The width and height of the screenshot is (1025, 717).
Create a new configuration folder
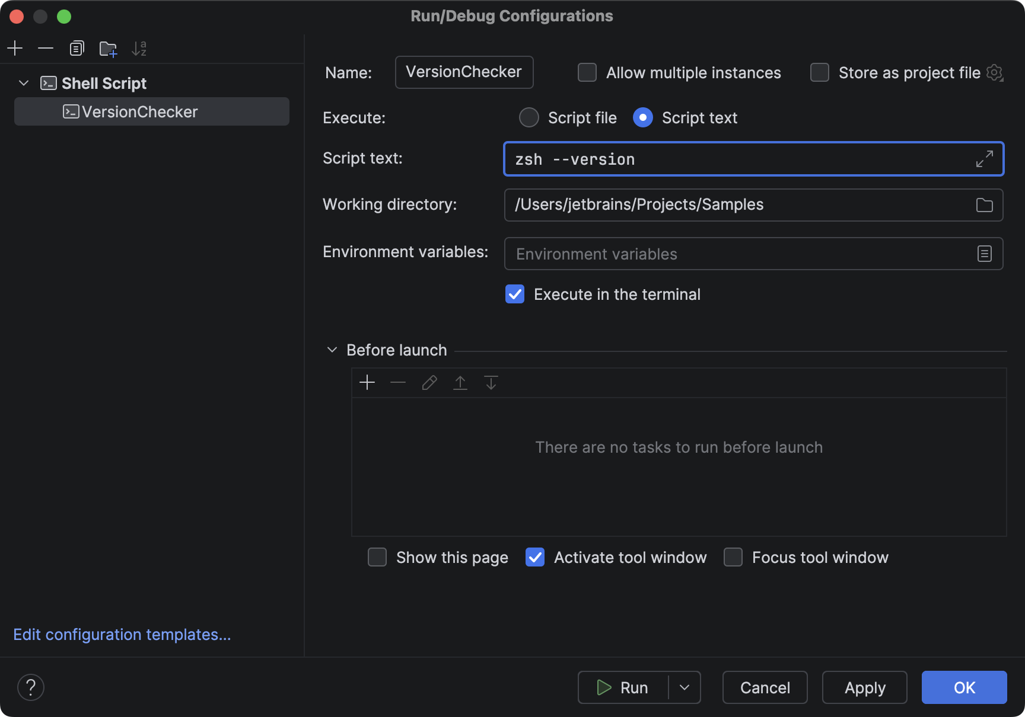pyautogui.click(x=108, y=48)
